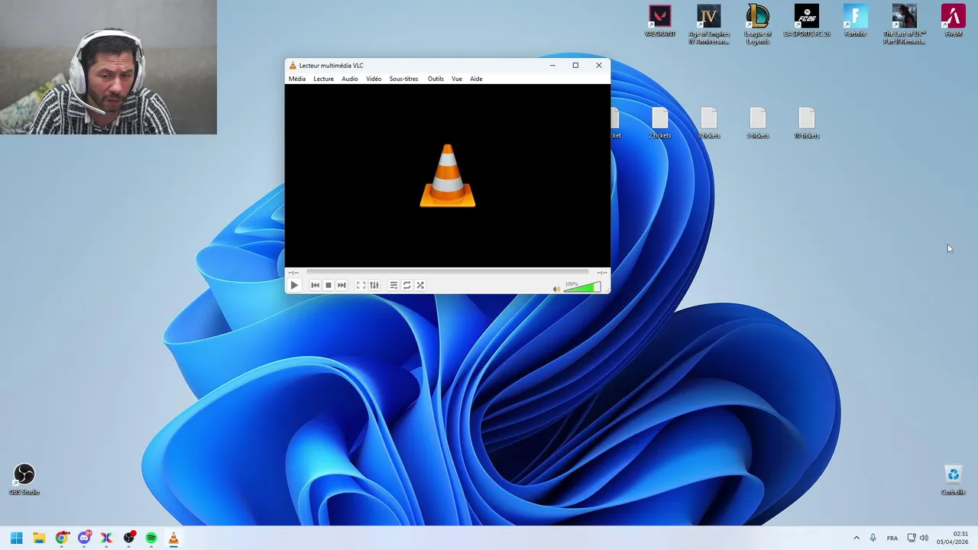Open File Explorer from taskbar

coord(39,538)
